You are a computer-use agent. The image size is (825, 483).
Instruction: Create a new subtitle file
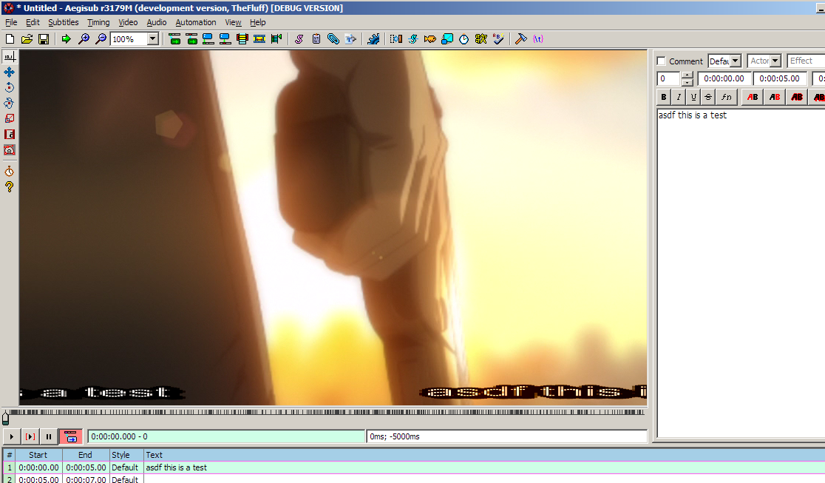pos(10,39)
